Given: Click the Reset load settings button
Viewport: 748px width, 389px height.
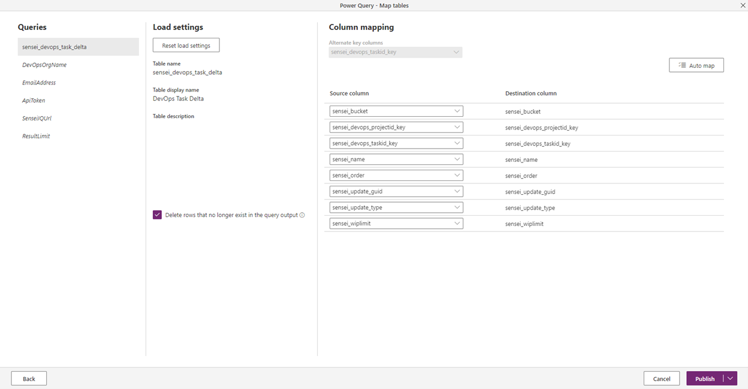Looking at the screenshot, I should coord(186,46).
